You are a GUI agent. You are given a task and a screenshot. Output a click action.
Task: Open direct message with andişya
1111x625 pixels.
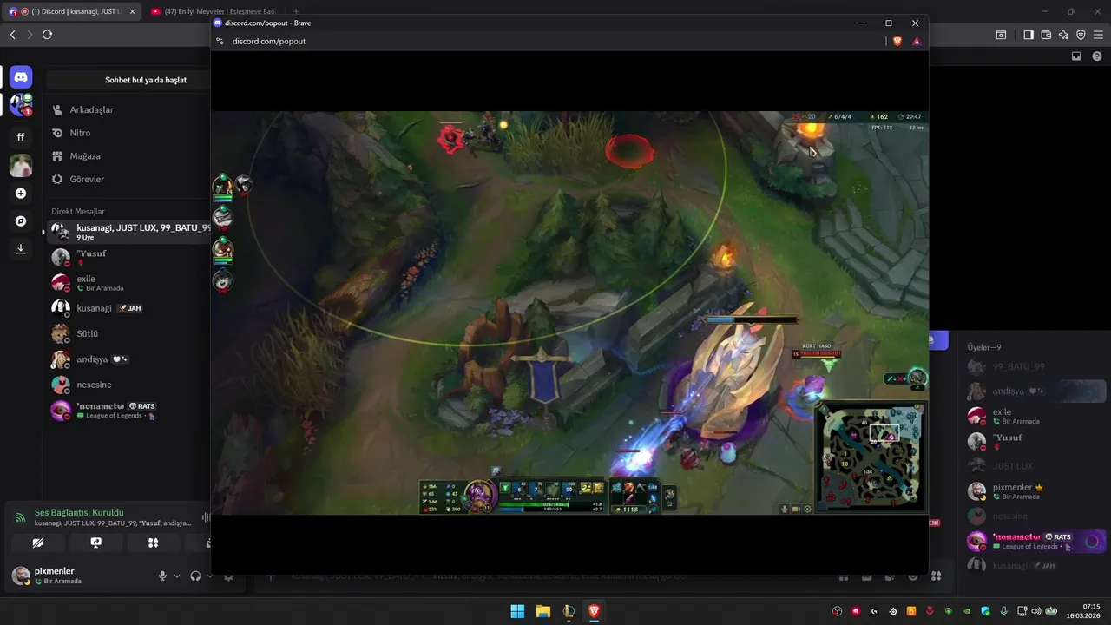(x=128, y=359)
